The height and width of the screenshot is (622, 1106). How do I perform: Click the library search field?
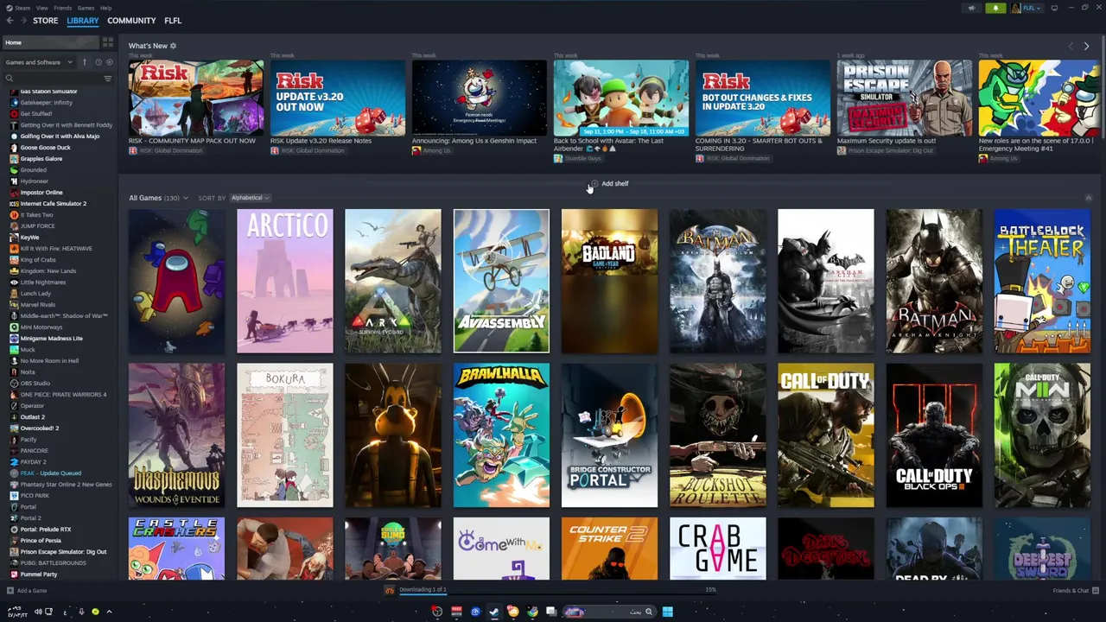(x=52, y=78)
